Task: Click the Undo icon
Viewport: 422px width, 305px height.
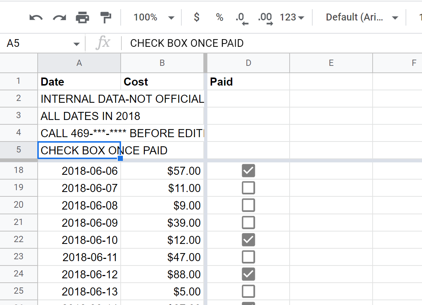Action: click(35, 17)
